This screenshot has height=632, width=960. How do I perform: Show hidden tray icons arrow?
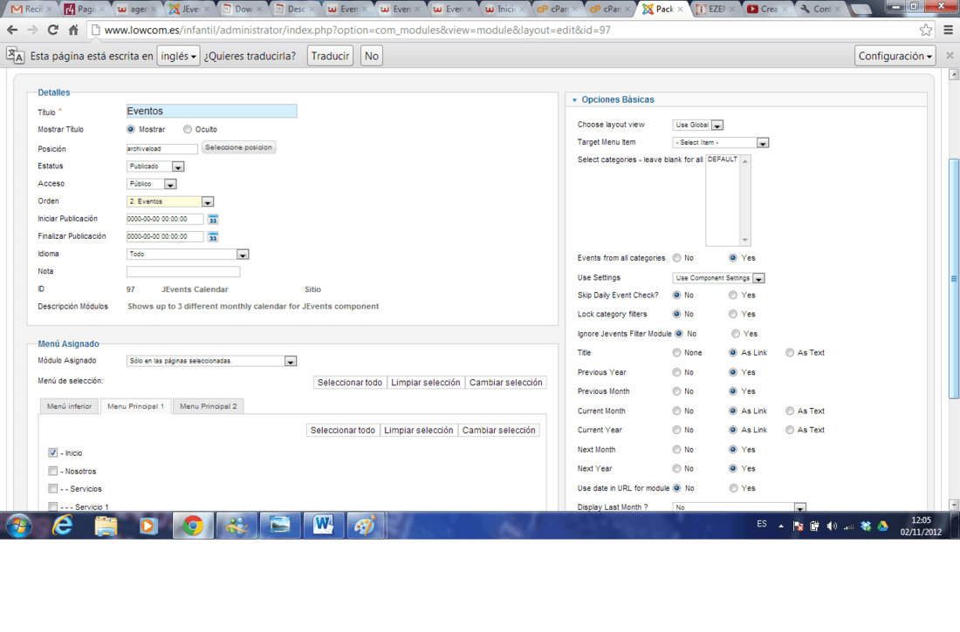[x=780, y=527]
